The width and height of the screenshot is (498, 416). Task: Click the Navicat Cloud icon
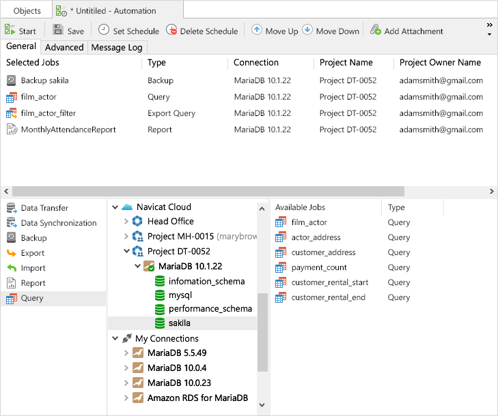(x=127, y=207)
